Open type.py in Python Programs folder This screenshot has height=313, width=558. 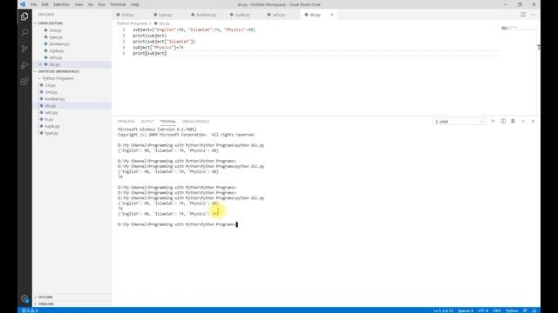click(x=51, y=133)
